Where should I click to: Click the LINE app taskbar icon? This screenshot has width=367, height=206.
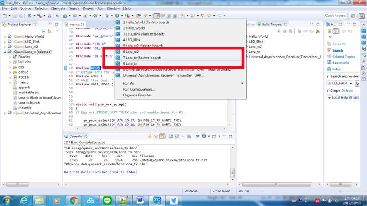tap(107, 201)
